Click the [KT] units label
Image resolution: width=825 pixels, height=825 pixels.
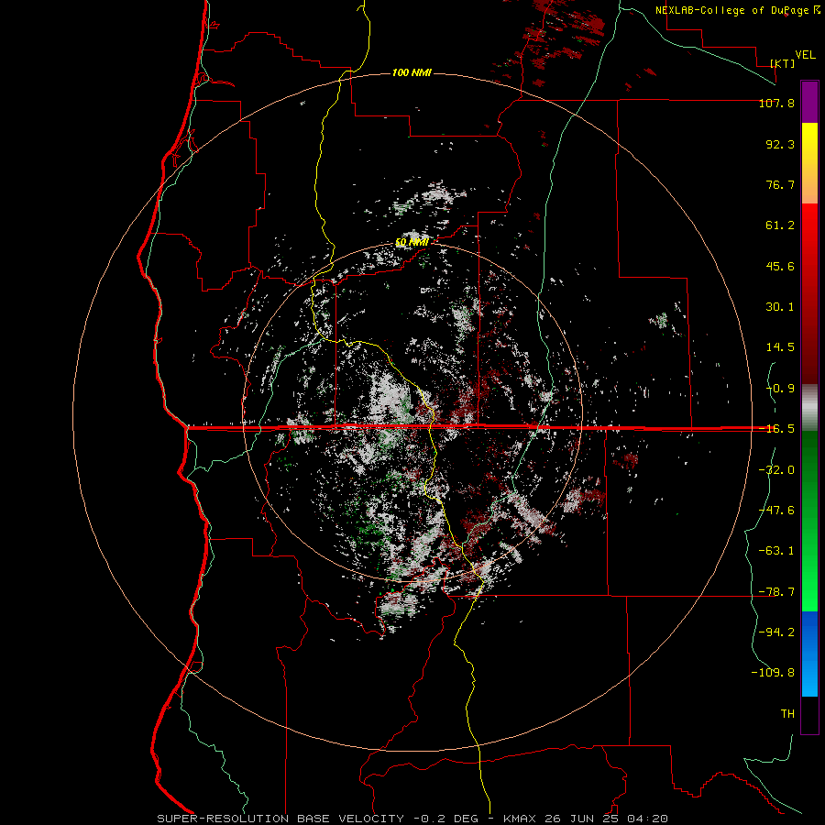point(783,63)
